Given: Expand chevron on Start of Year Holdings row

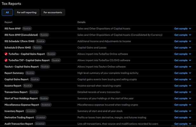Looking at the screenshot, I should [190, 98].
